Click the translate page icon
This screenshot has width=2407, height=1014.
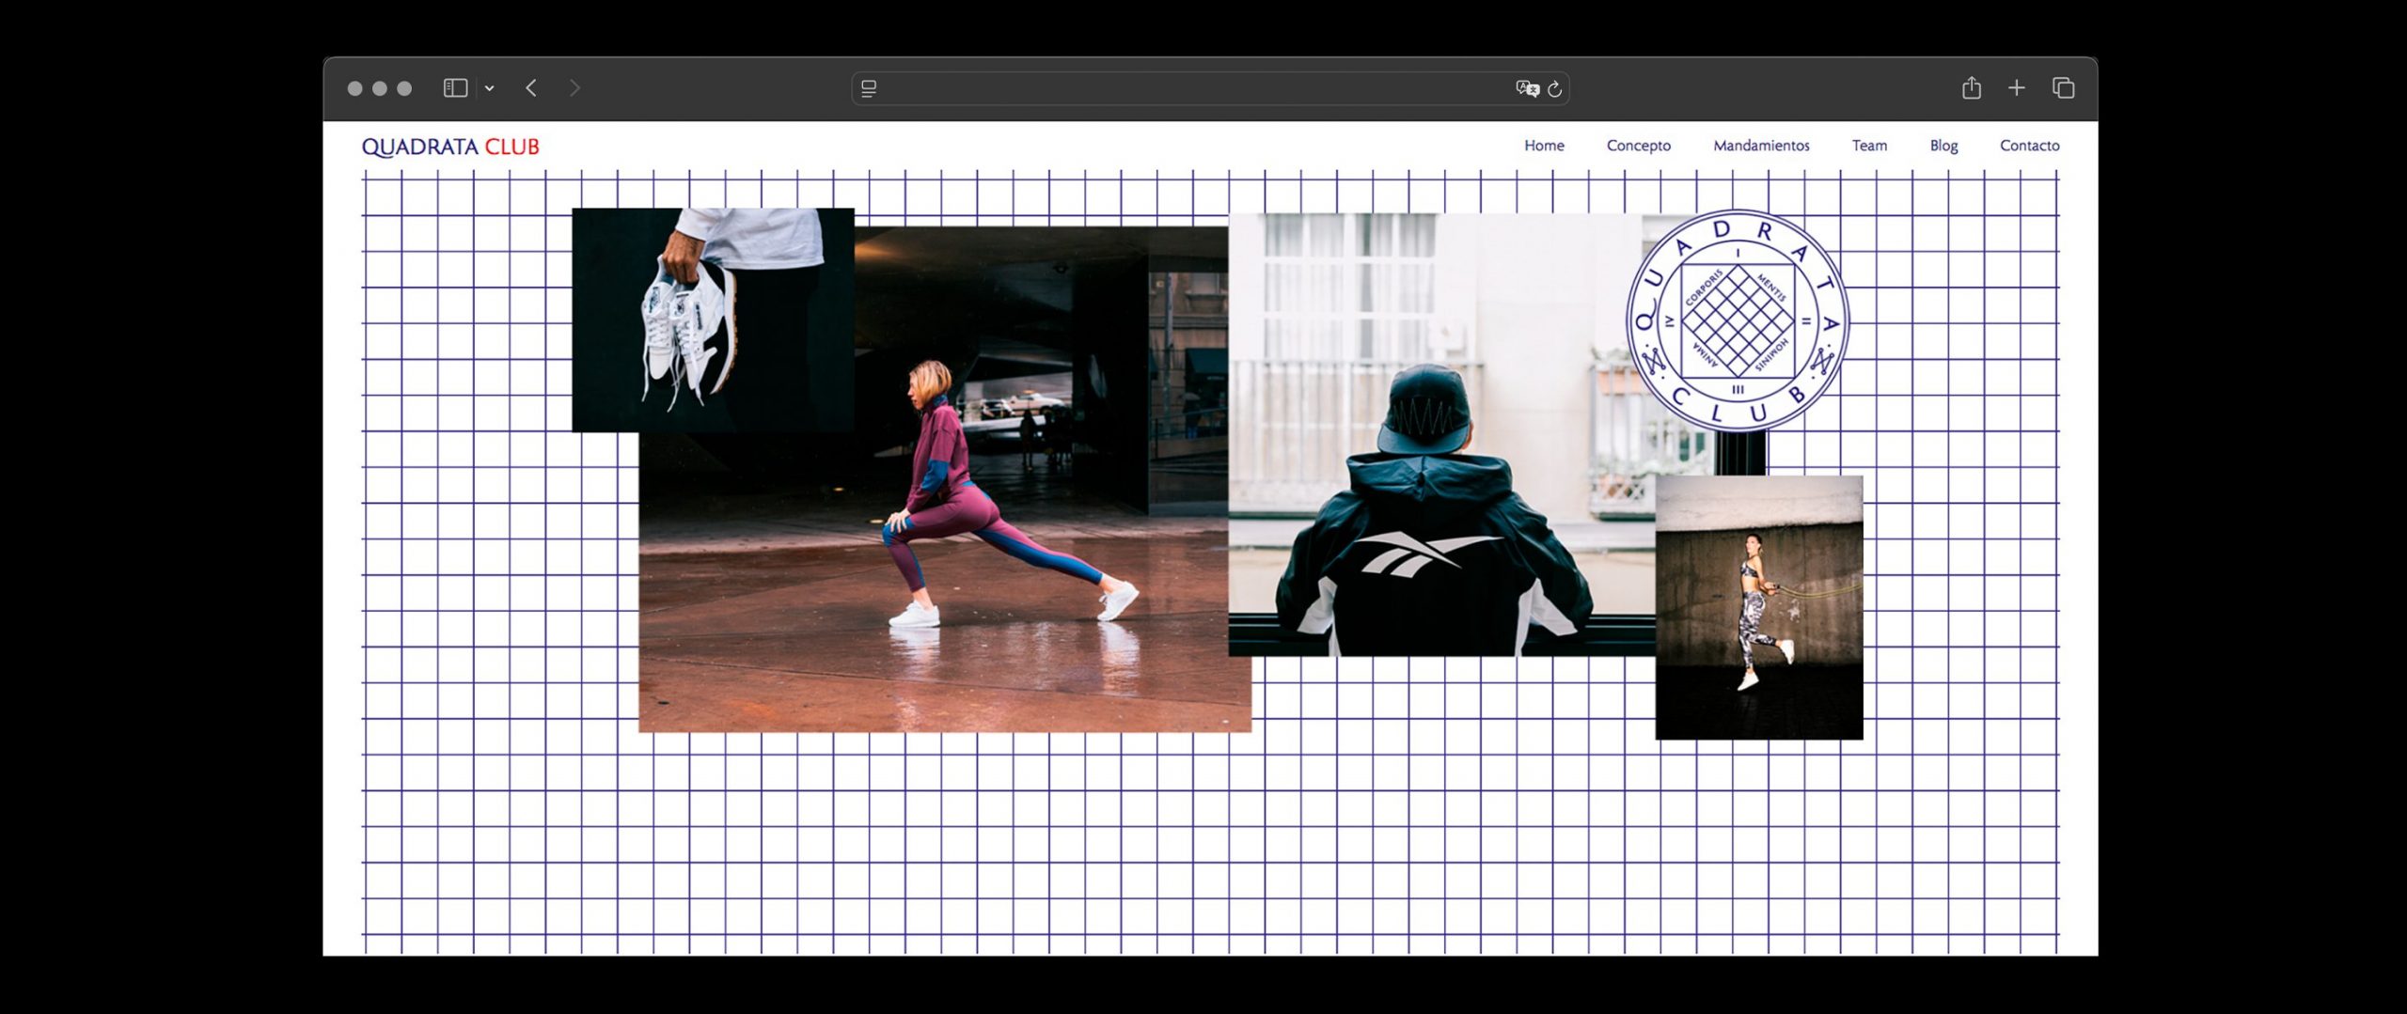[1527, 88]
